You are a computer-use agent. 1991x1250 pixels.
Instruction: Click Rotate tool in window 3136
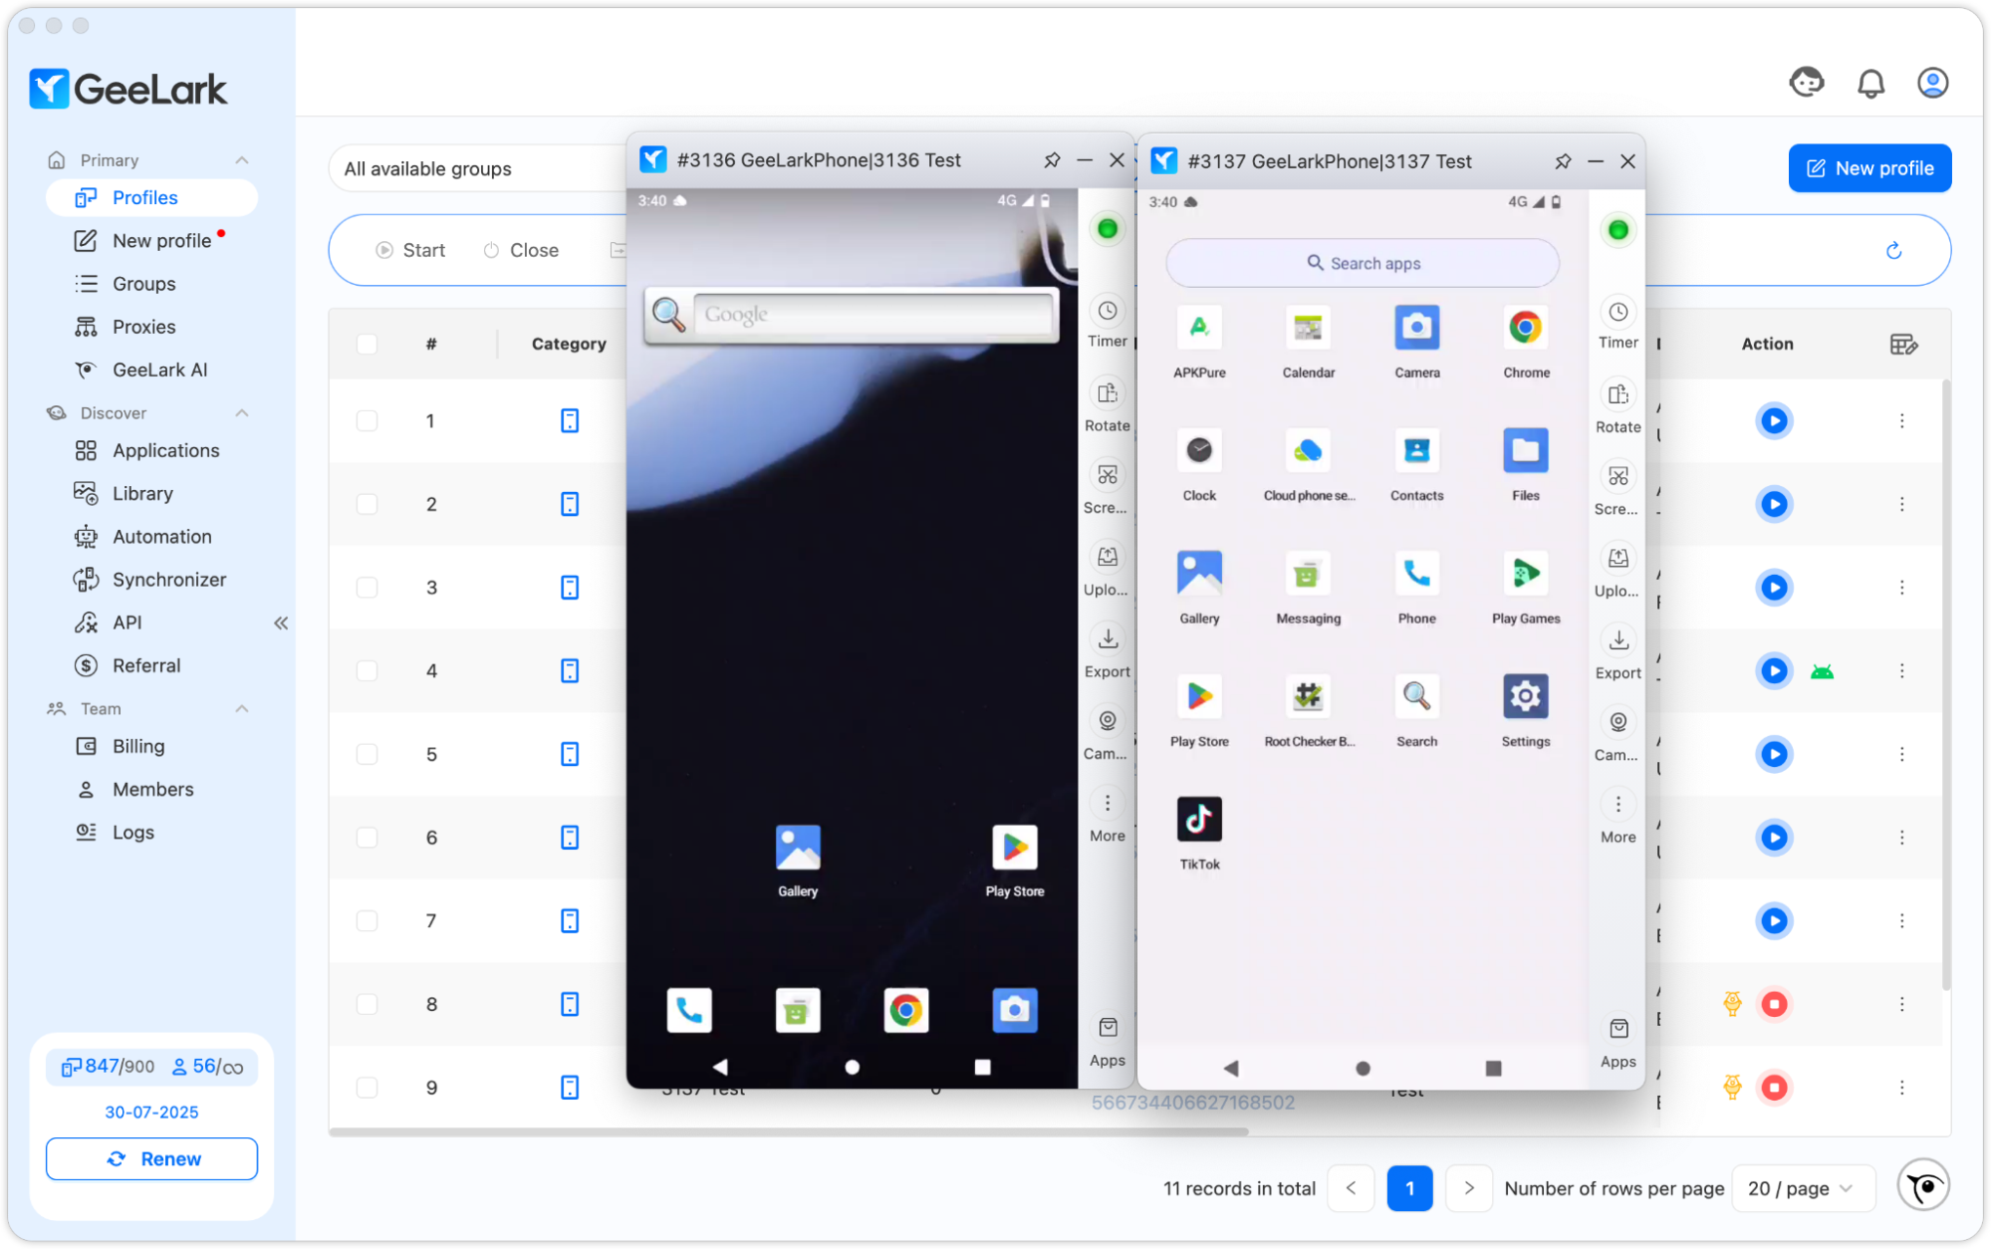click(1107, 405)
